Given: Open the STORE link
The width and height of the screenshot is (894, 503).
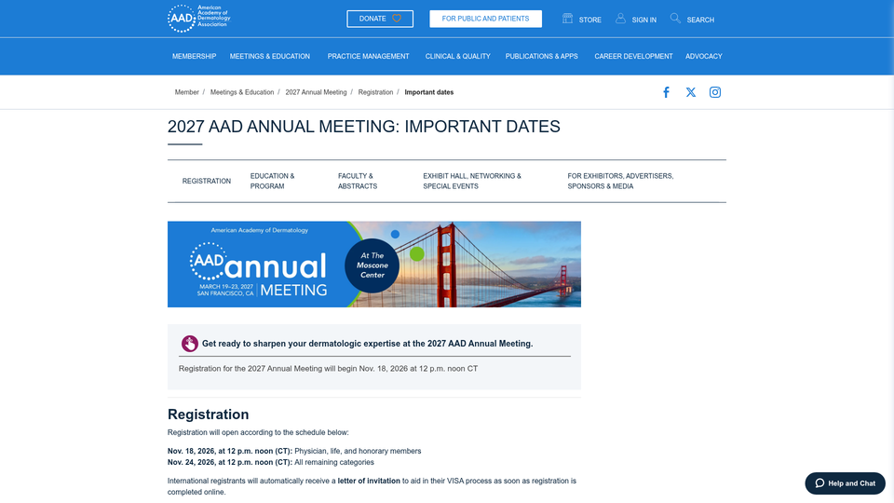Looking at the screenshot, I should point(590,20).
